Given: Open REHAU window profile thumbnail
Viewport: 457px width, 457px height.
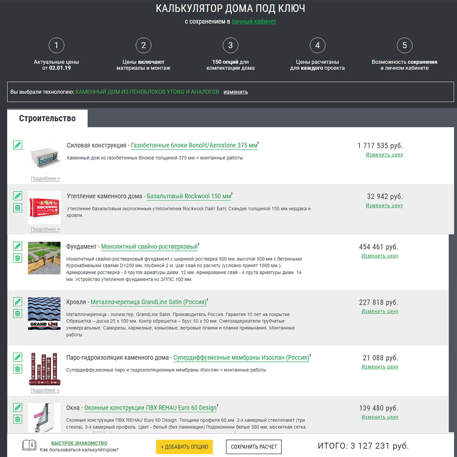Looking at the screenshot, I should coord(44,417).
